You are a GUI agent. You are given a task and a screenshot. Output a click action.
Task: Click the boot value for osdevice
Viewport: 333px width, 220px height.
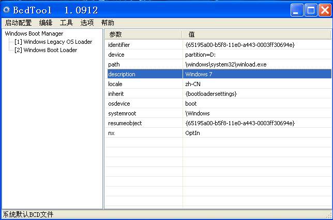click(191, 104)
